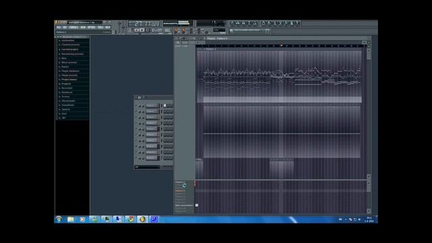Expand the Current project browser folder
Image resolution: width=432 pixels, height=243 pixels.
click(x=70, y=49)
